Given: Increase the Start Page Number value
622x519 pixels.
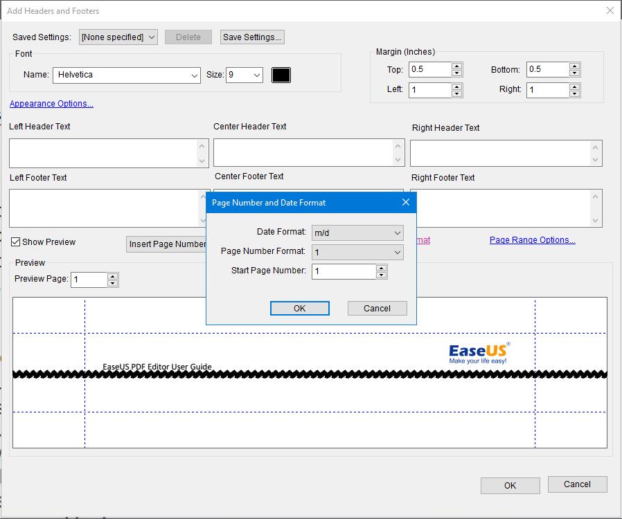Looking at the screenshot, I should pos(381,268).
